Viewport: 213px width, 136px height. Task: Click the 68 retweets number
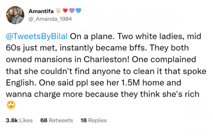click(44, 120)
